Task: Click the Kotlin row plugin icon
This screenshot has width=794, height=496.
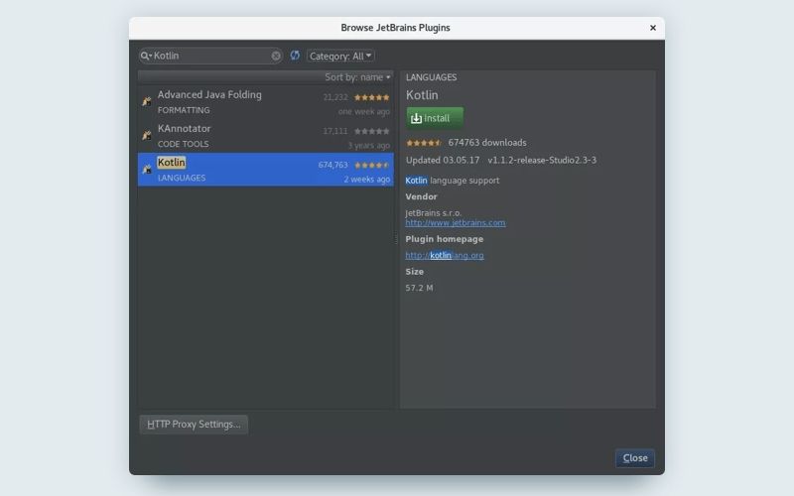Action: (x=147, y=169)
